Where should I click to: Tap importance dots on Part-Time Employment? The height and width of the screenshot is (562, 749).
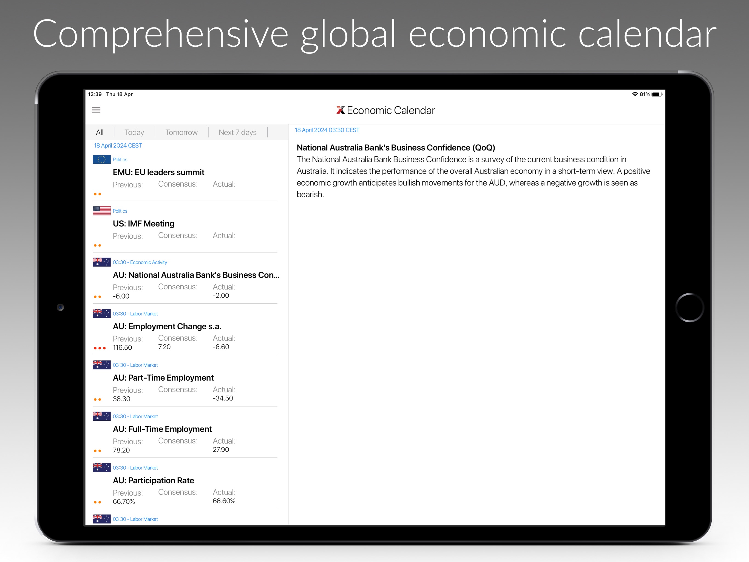[x=98, y=400]
